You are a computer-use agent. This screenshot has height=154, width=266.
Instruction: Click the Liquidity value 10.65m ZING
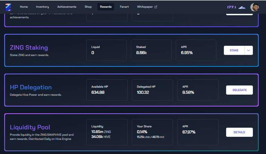[101, 132]
